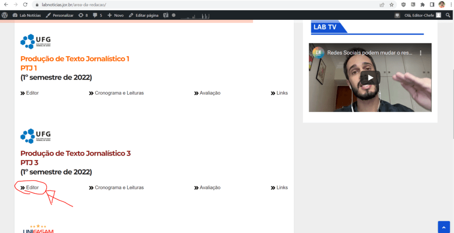Click Editar página in admin bar
This screenshot has width=454, height=233.
click(x=144, y=15)
